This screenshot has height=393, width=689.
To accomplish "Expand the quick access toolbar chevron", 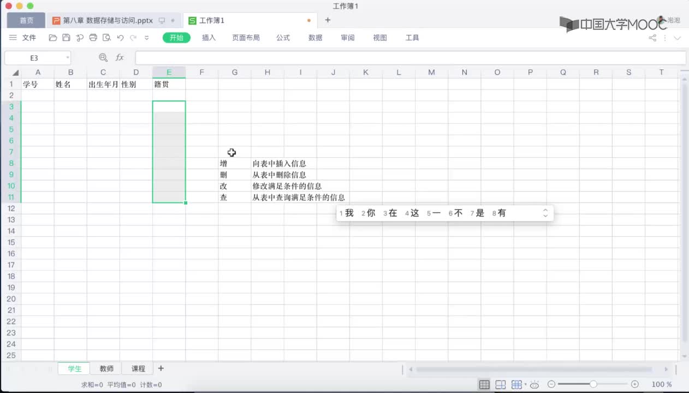I will click(146, 38).
